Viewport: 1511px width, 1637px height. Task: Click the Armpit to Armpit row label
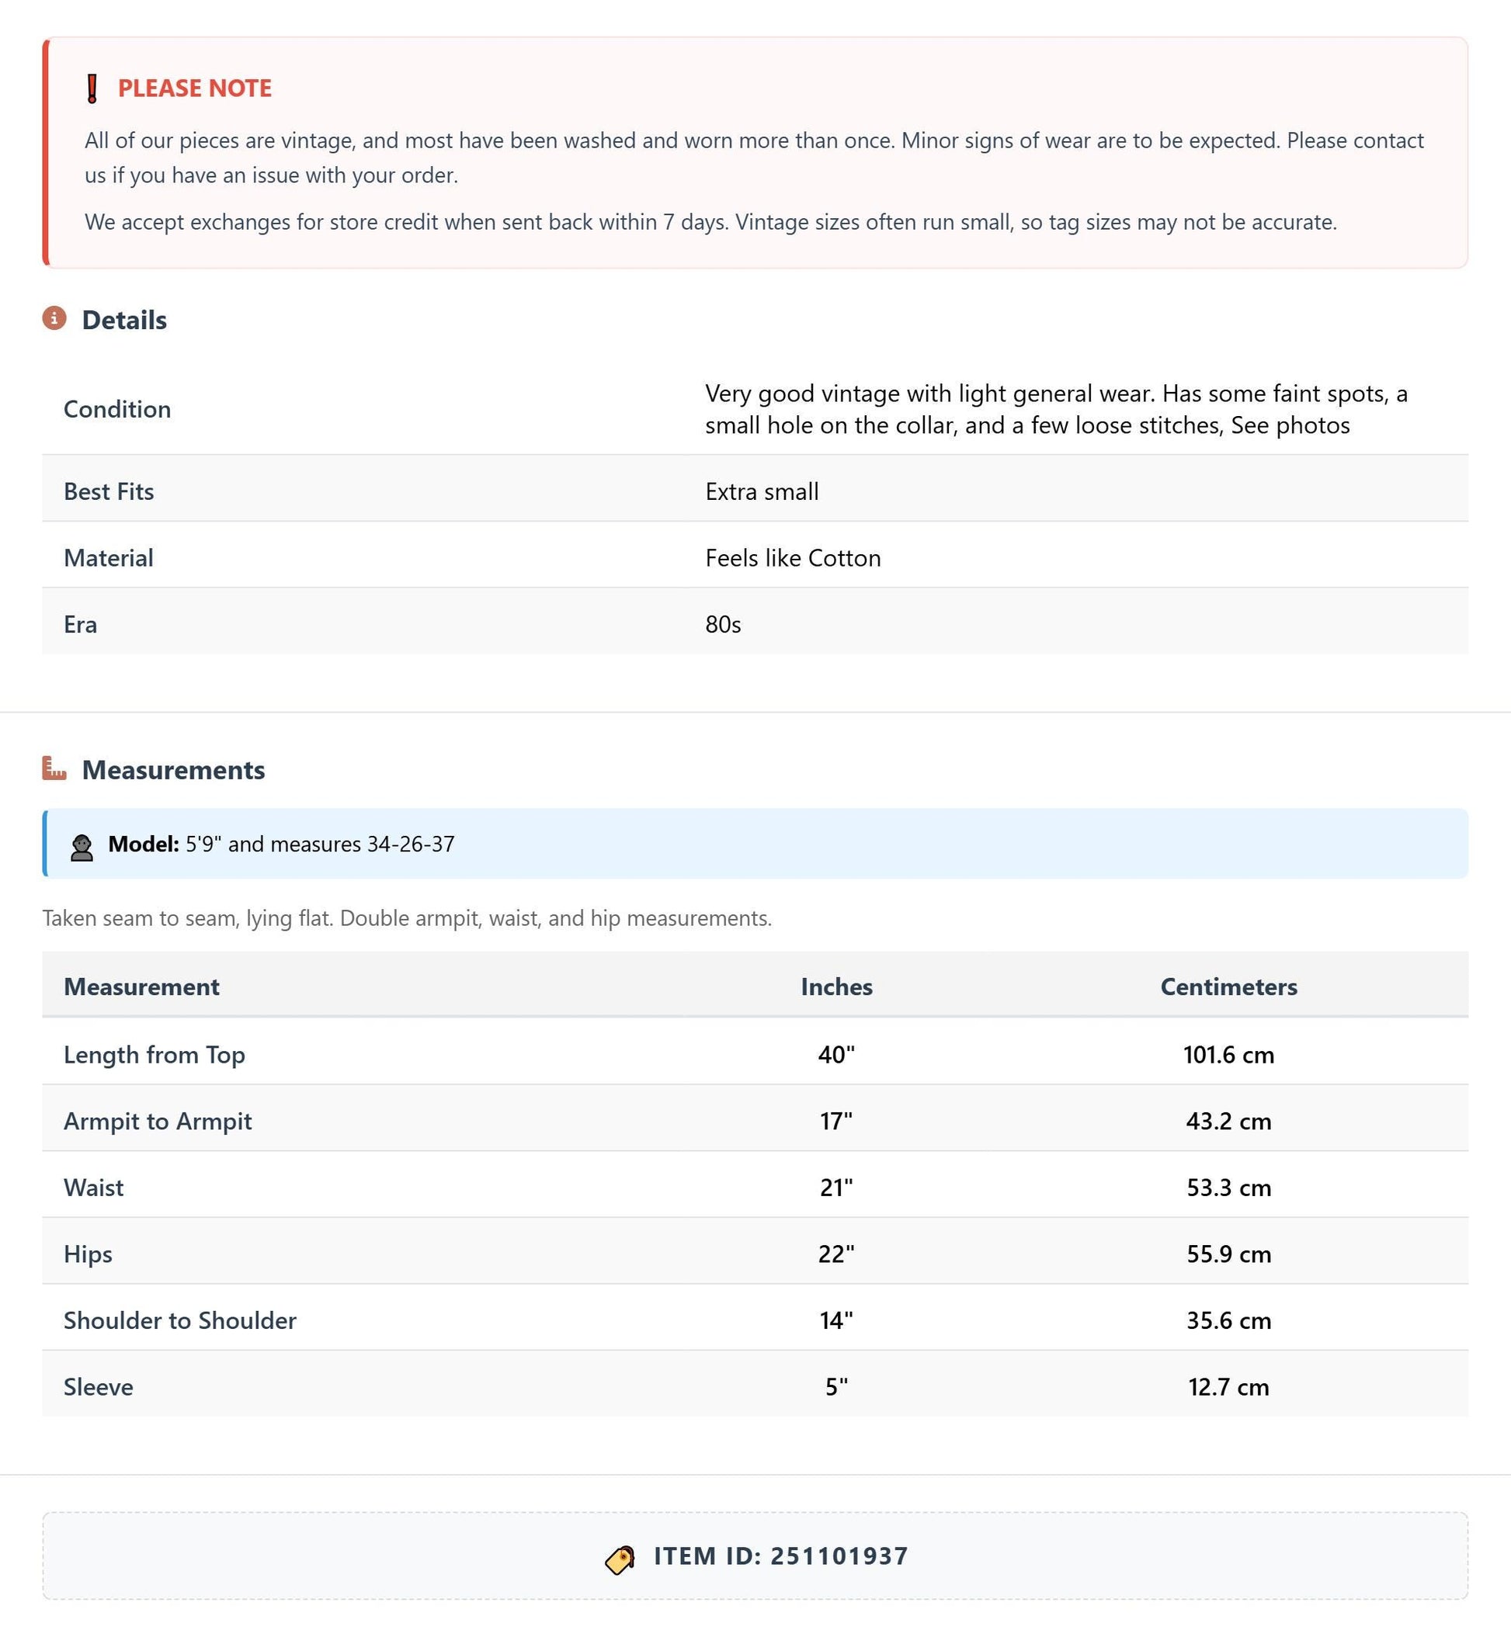pyautogui.click(x=158, y=1121)
